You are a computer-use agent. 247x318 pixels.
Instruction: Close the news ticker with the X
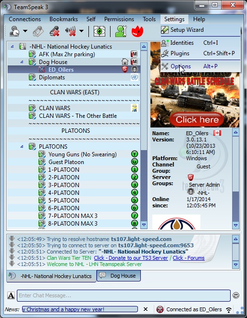pyautogui.click(x=146, y=309)
